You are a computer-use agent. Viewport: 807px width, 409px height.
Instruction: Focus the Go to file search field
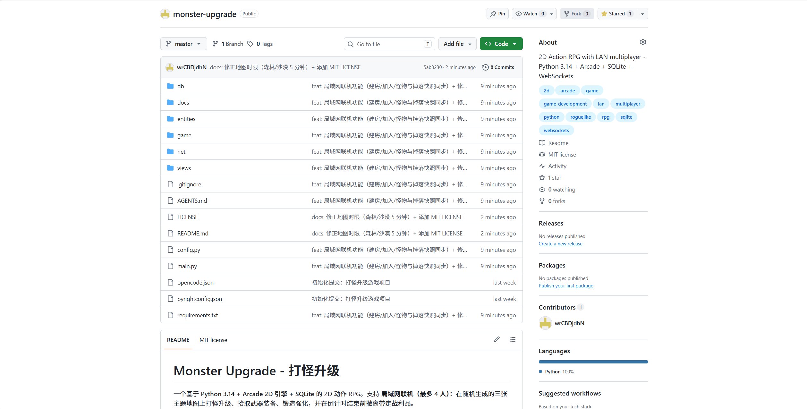[389, 44]
